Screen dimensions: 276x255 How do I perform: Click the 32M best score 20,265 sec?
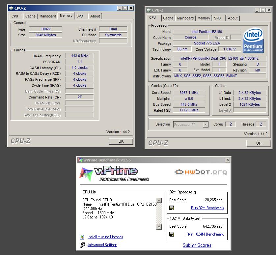click(214, 200)
